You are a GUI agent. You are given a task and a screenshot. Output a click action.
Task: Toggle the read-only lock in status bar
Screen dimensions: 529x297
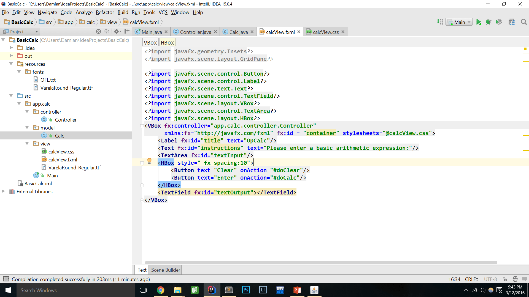pos(505,279)
